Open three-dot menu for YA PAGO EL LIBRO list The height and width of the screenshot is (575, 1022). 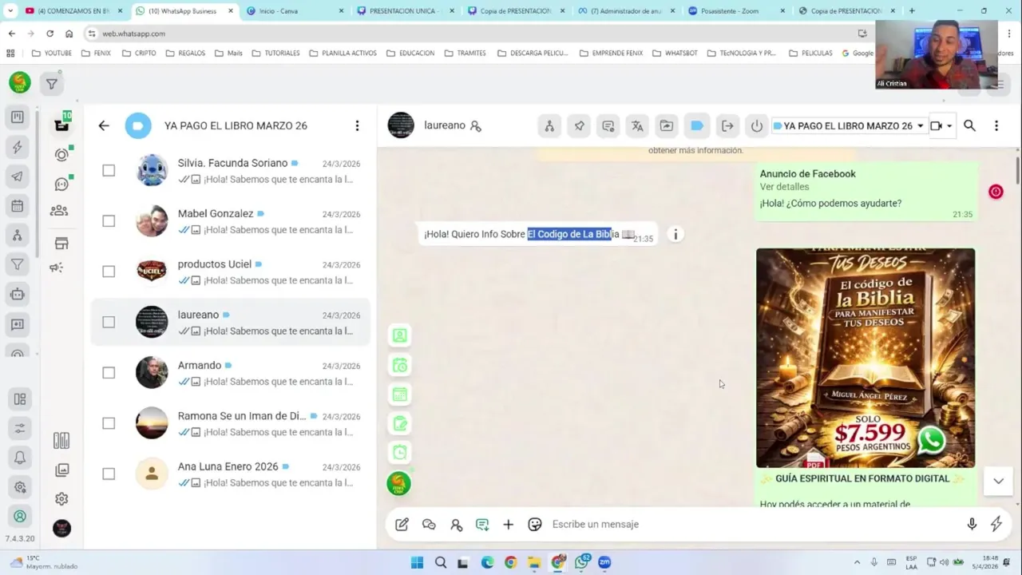[x=357, y=125]
